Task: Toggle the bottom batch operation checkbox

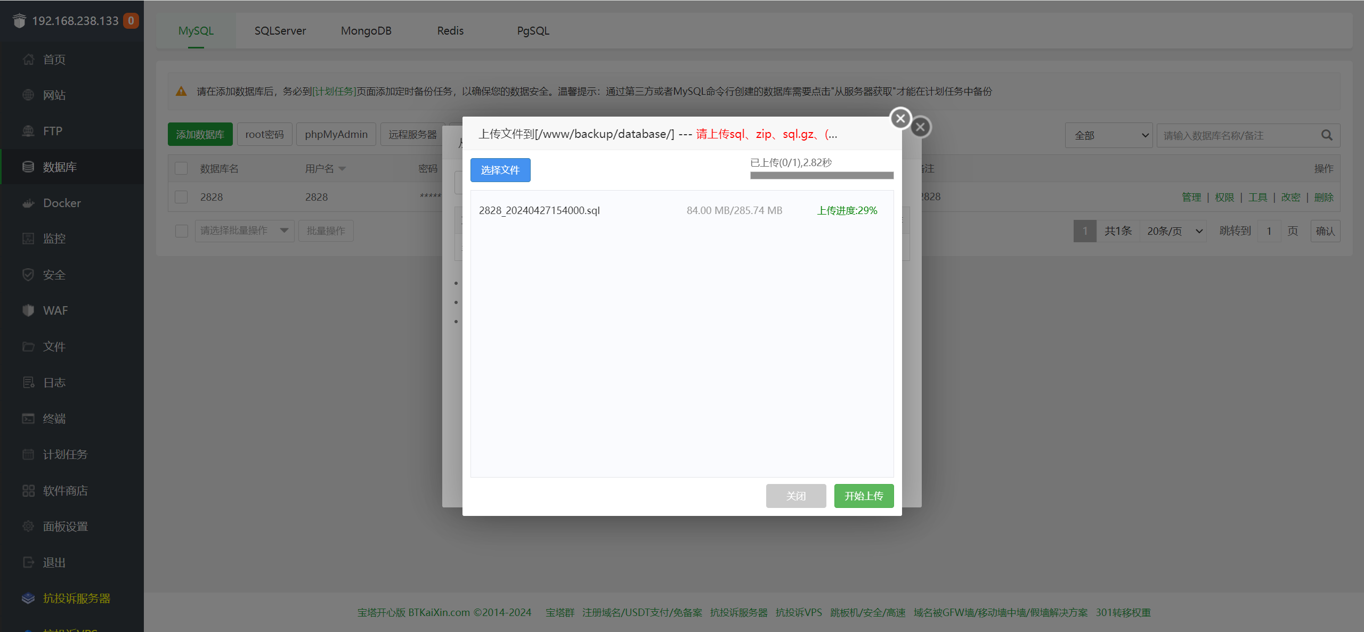Action: [x=181, y=231]
